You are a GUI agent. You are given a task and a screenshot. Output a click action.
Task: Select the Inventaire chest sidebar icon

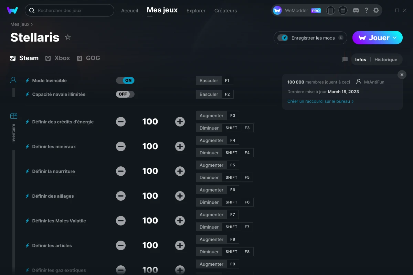click(13, 116)
